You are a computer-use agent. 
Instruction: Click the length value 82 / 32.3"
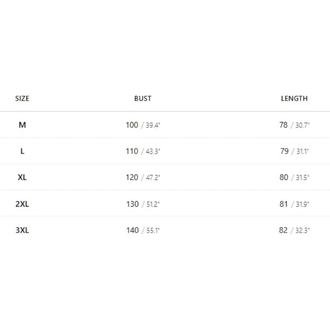click(x=295, y=230)
